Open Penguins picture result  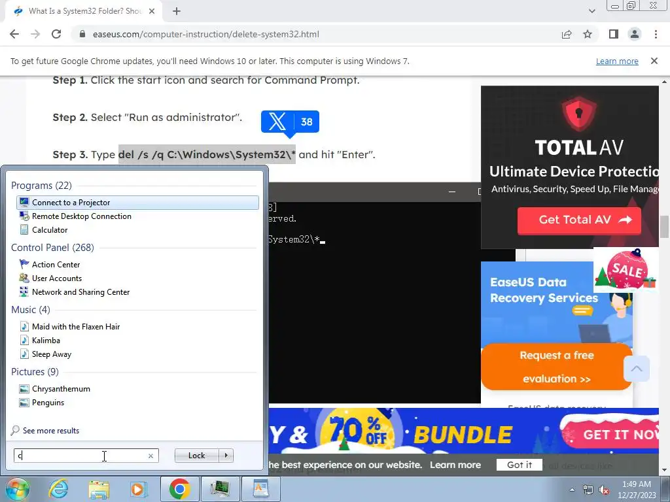(x=41, y=403)
